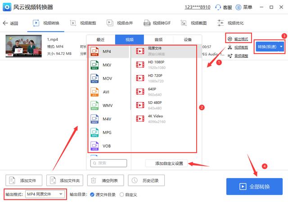Open the convert button dropdown arrow
This screenshot has height=202, width=288.
click(x=282, y=46)
